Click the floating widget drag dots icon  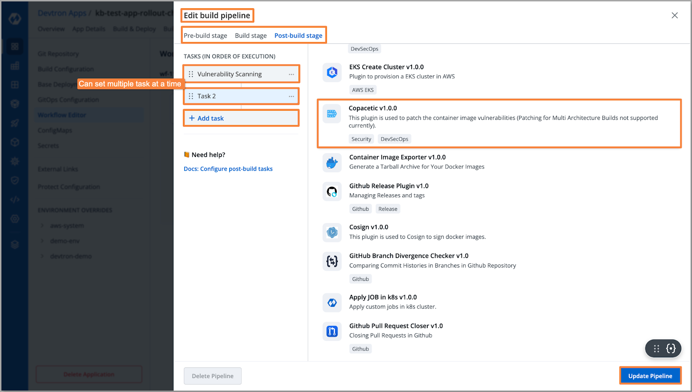(x=657, y=349)
